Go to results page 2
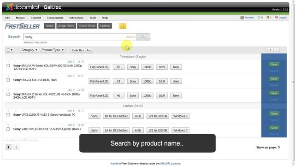The width and height of the screenshot is (295, 166). (x=16, y=147)
